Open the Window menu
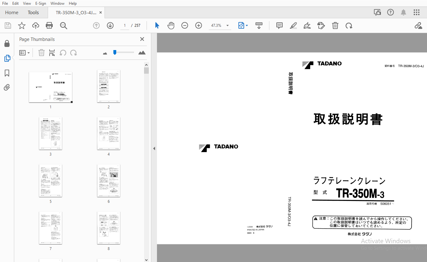 tap(57, 3)
